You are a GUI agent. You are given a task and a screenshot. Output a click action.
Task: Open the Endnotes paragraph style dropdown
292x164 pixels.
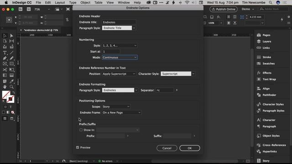[x=136, y=90]
